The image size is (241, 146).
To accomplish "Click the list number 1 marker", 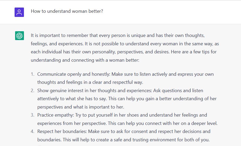I will click(33, 74).
